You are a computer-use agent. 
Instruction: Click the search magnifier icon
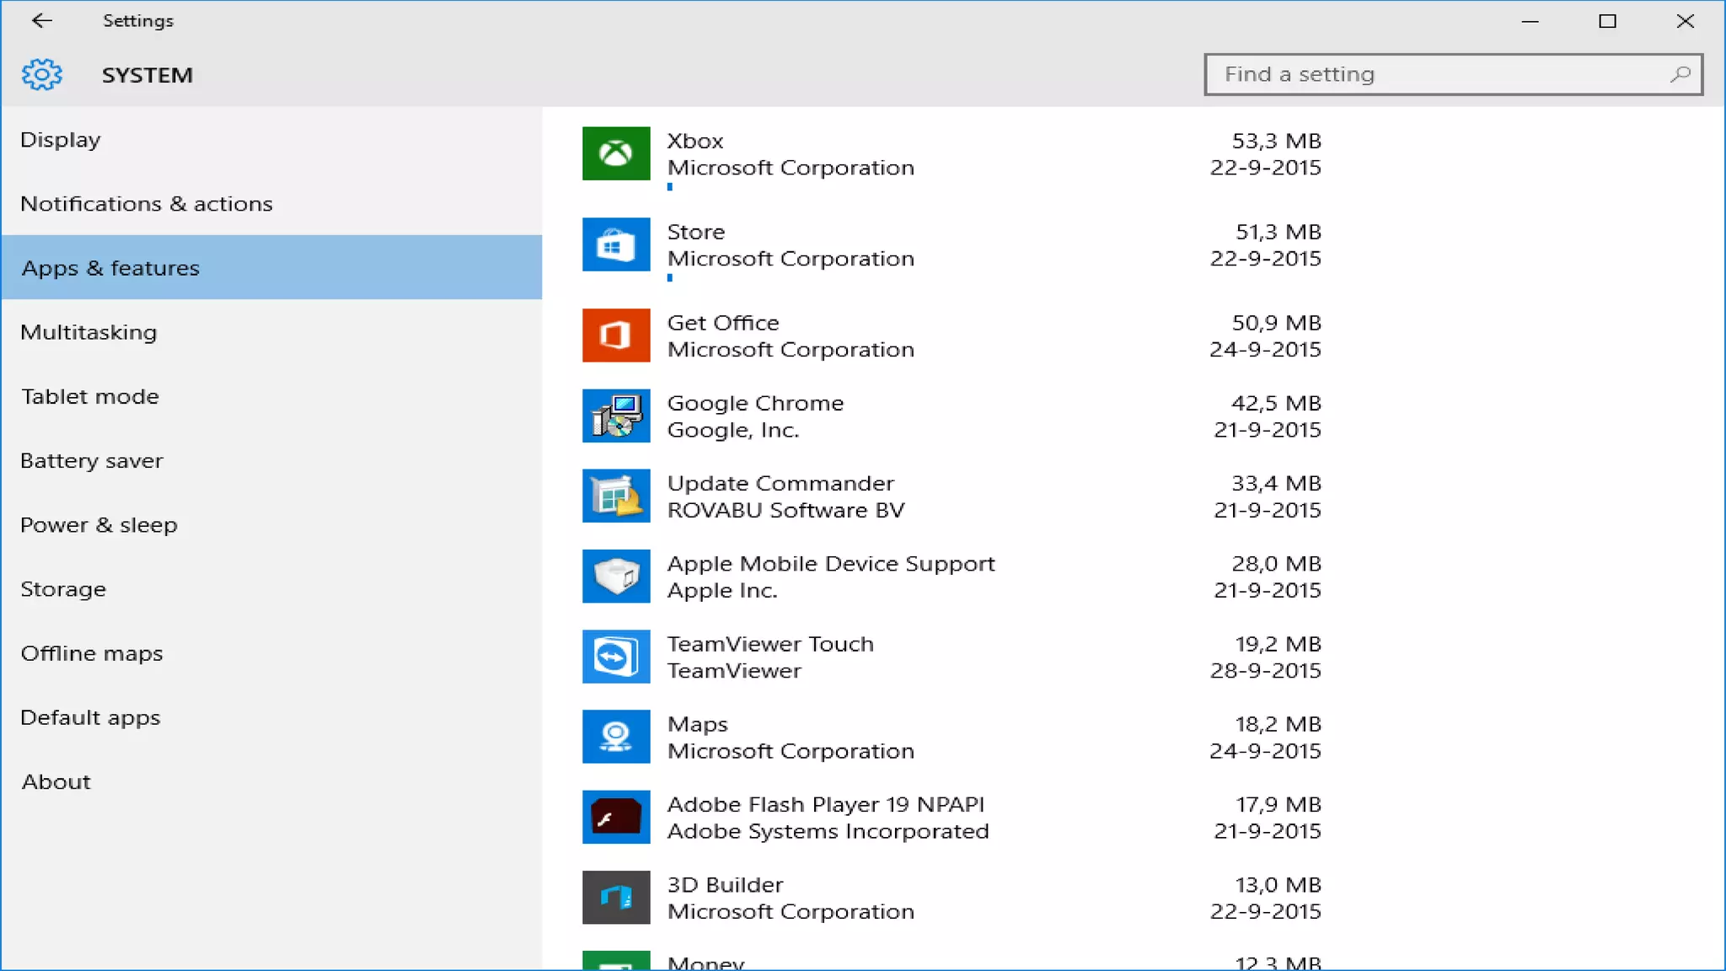(x=1680, y=74)
